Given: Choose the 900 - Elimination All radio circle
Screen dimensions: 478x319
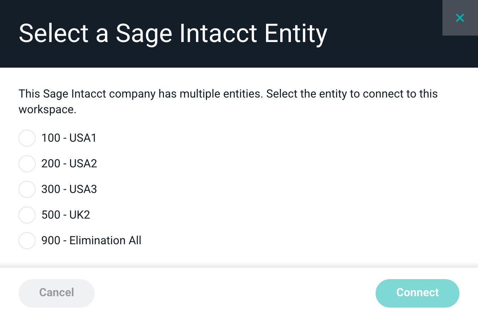Looking at the screenshot, I should coord(27,241).
